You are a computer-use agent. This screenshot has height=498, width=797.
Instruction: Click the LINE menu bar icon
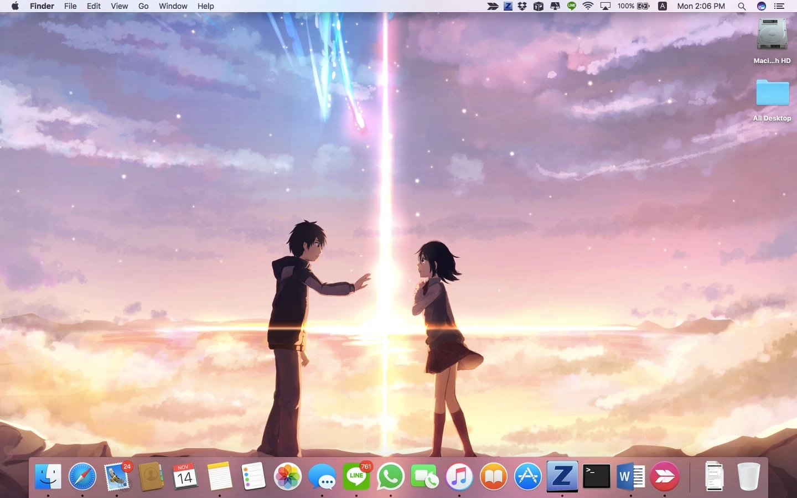(572, 6)
